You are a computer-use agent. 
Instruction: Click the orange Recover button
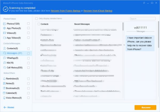click(145, 107)
